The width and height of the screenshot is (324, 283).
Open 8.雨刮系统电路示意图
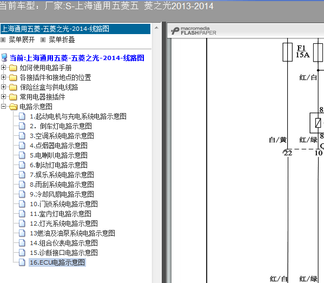(62, 185)
